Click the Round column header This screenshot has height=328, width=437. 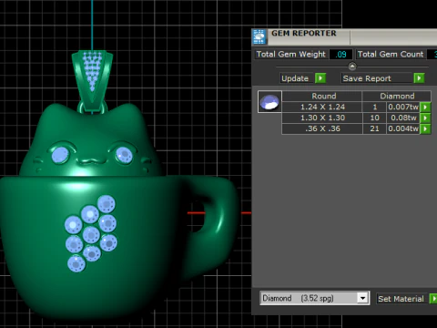tap(322, 96)
